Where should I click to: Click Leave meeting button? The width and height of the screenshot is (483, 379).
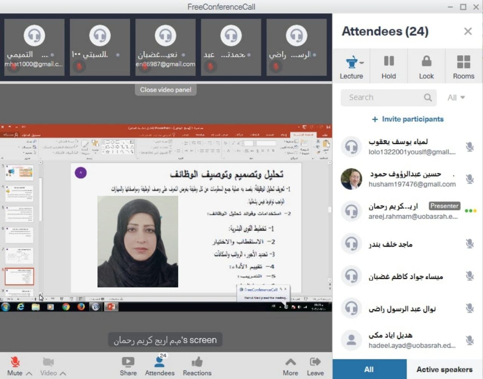point(315,366)
